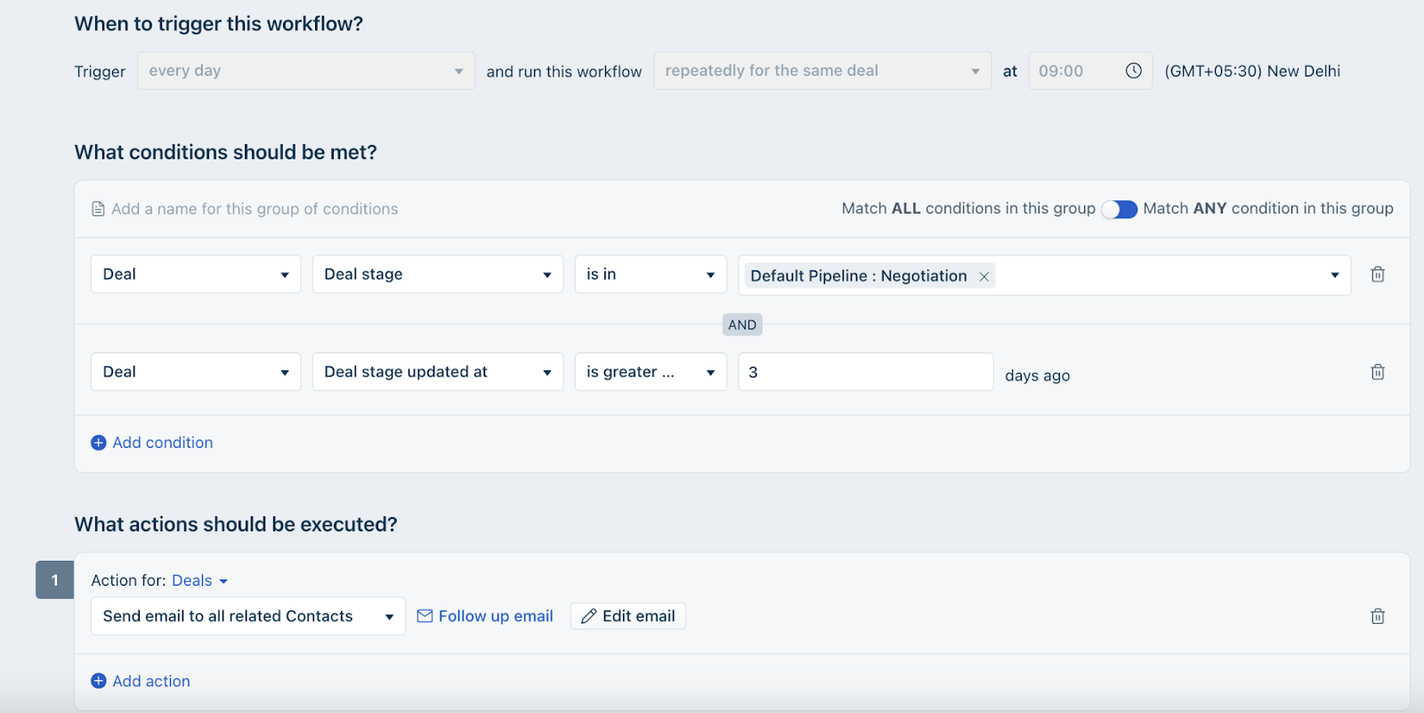Delete the Send email action

point(1377,616)
